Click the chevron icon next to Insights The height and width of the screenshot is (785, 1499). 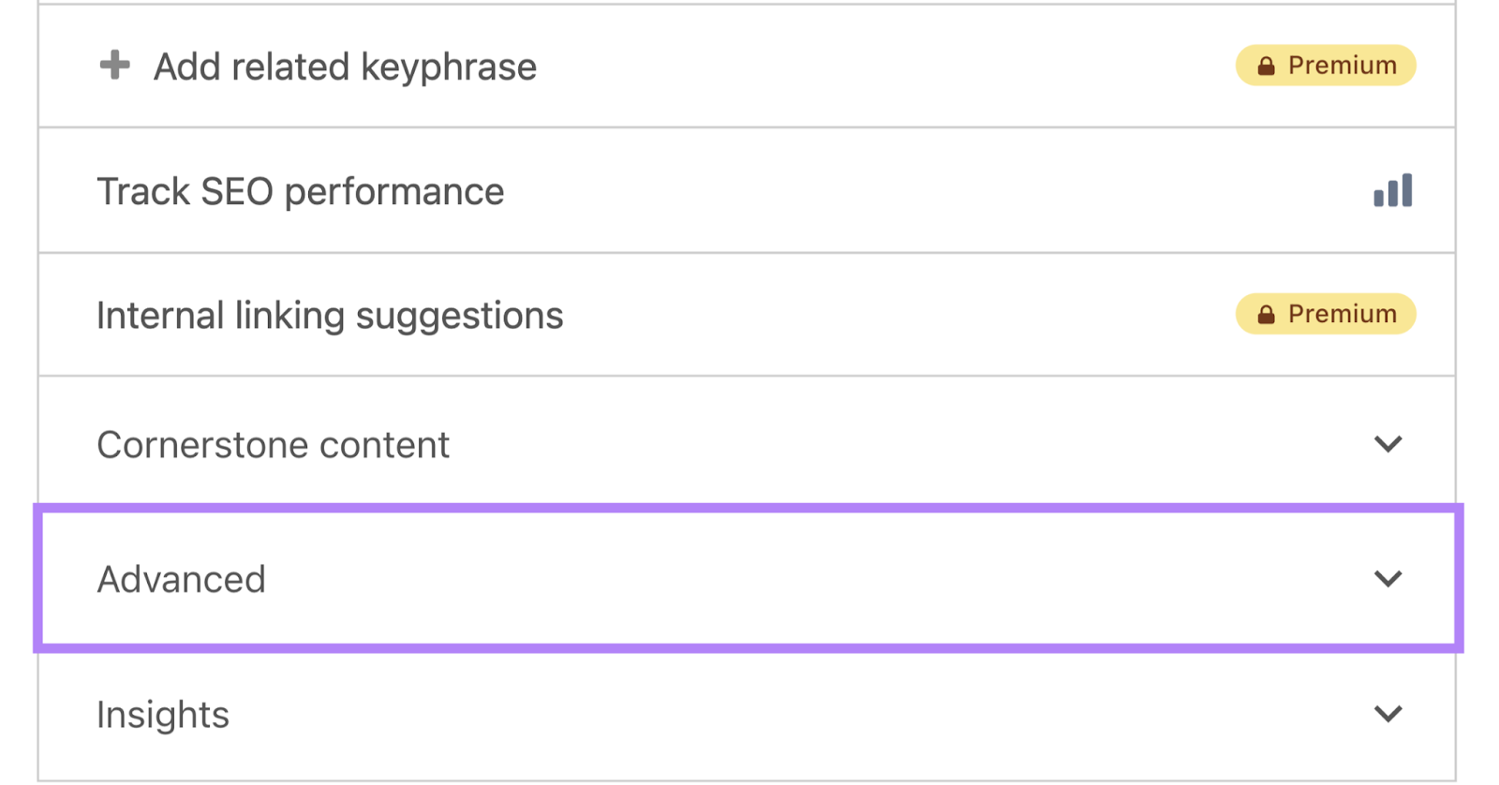pos(1389,714)
